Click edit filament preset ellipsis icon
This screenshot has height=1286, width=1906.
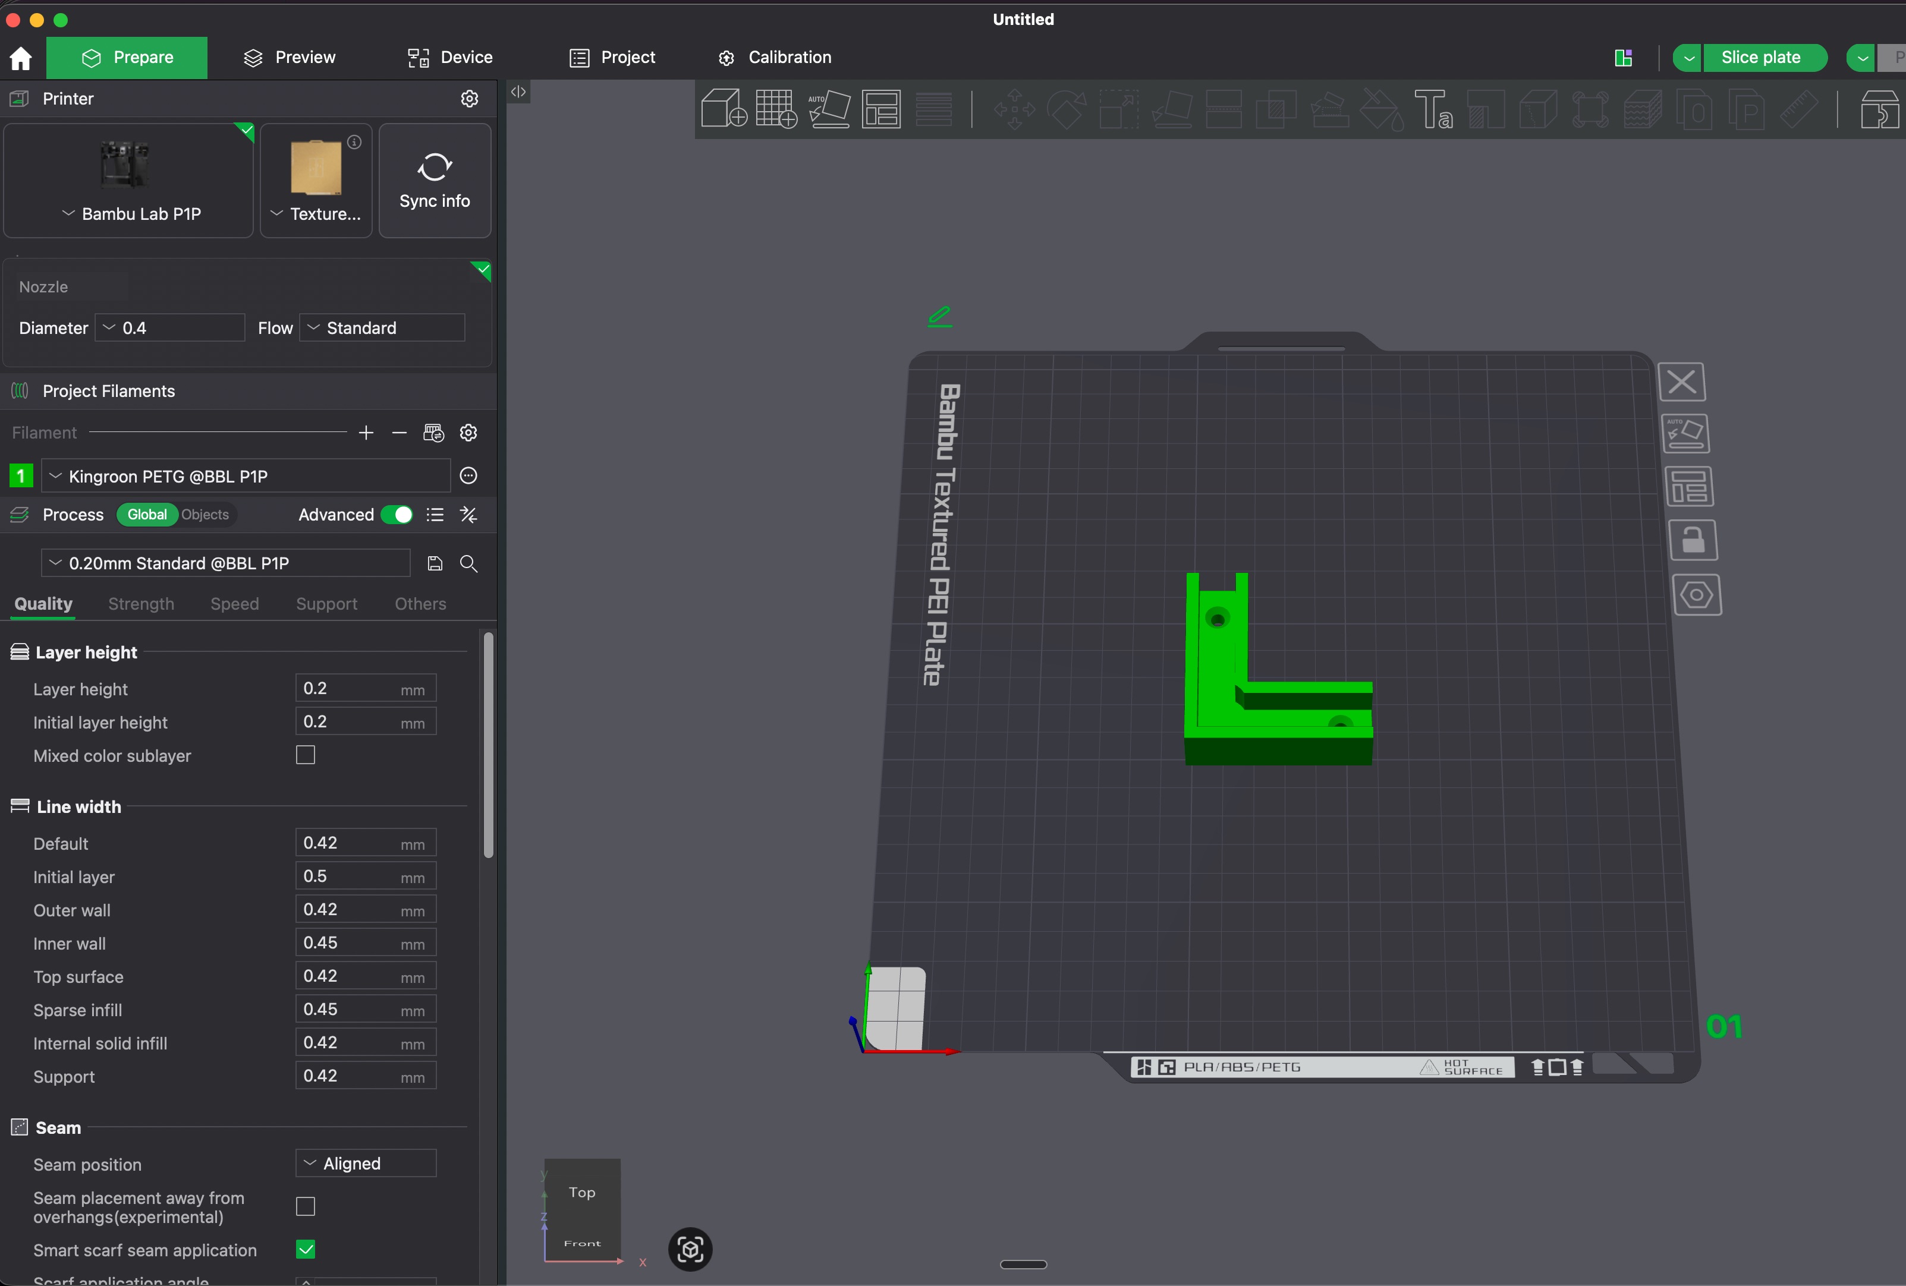pos(468,475)
